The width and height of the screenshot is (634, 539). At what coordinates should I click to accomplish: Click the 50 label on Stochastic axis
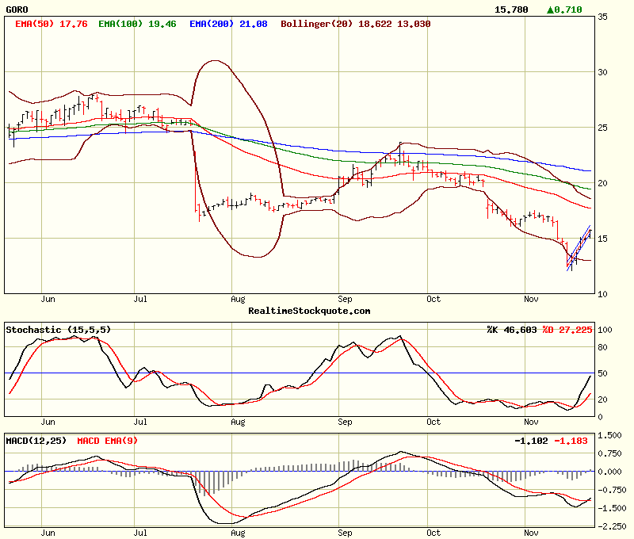pyautogui.click(x=602, y=373)
